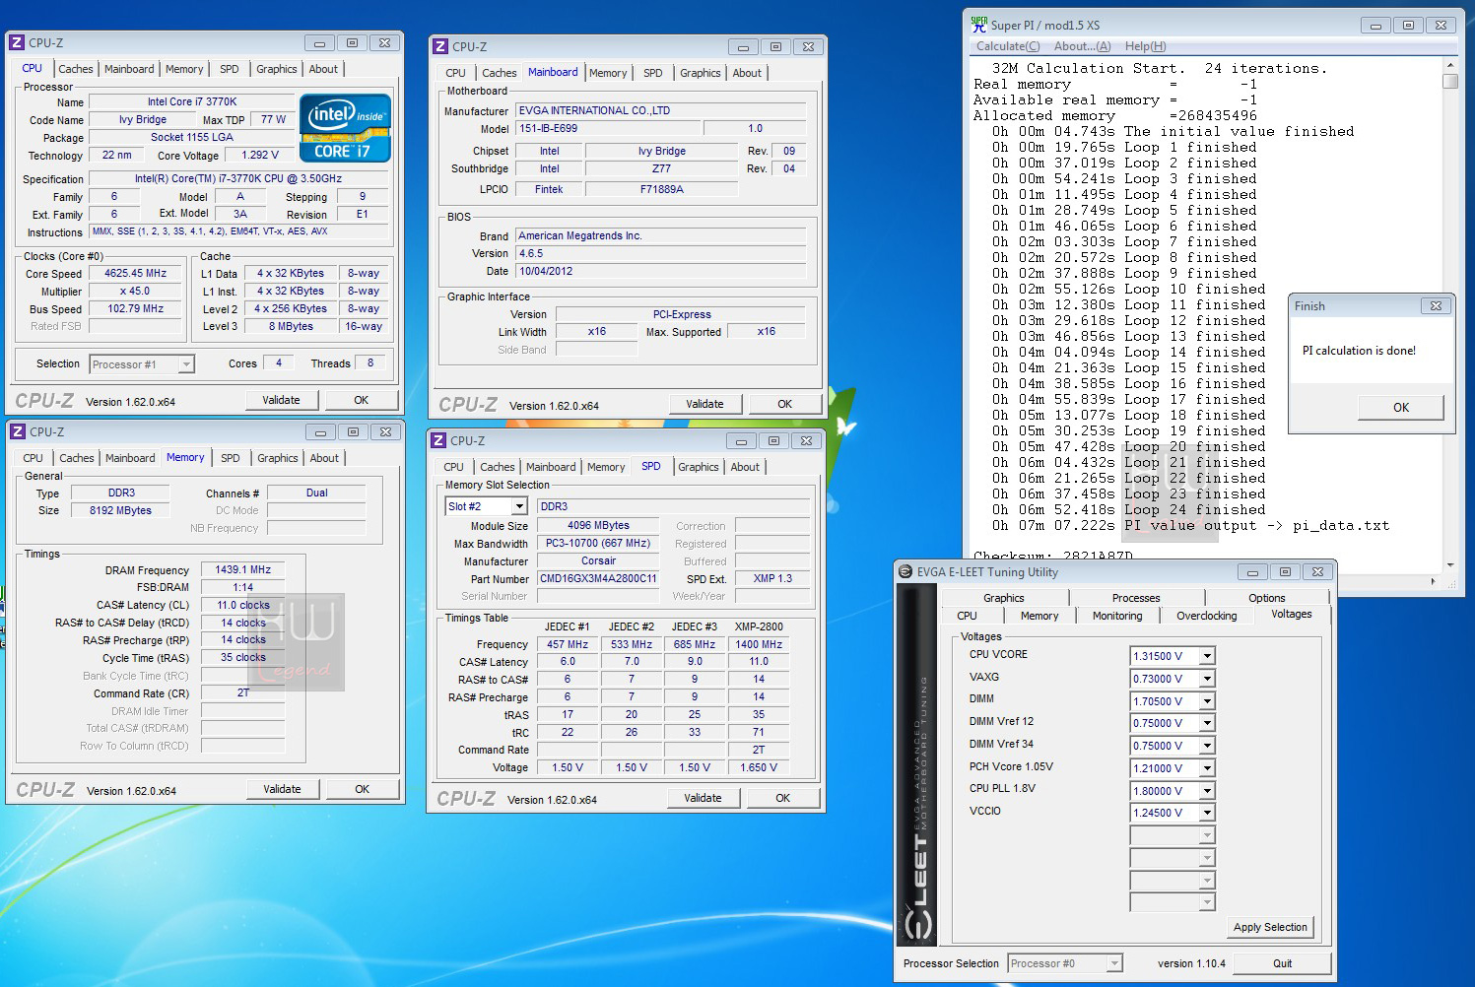1475x987 pixels.
Task: Open the Processor #1 selection dropdown
Action: [x=186, y=364]
